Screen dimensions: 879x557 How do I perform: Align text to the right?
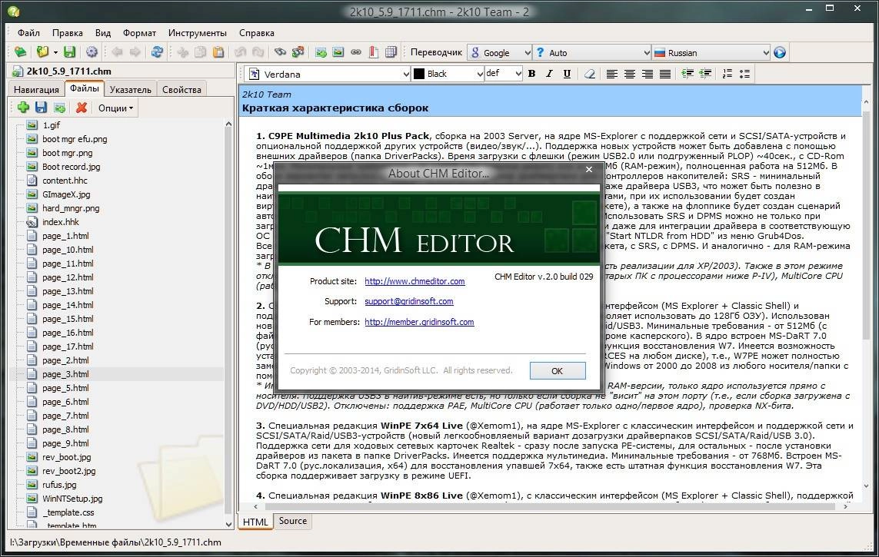648,73
